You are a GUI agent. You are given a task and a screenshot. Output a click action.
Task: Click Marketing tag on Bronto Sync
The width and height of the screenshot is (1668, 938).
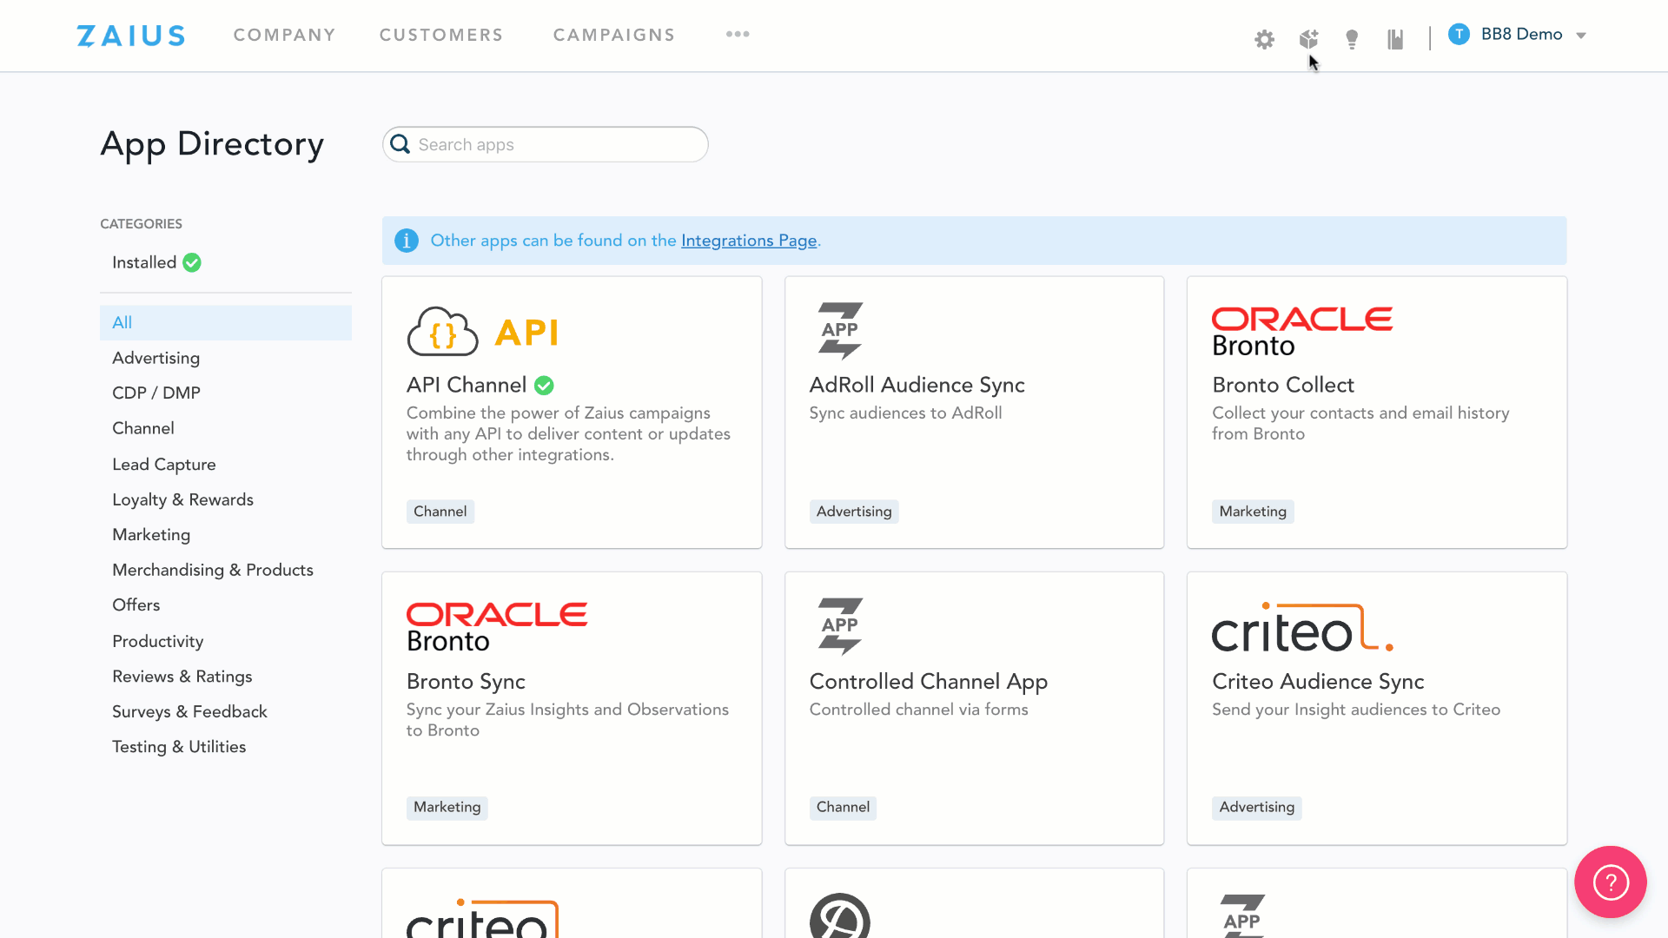447,808
